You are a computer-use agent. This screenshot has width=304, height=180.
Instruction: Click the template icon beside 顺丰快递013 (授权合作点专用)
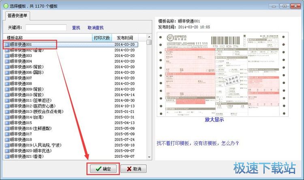pyautogui.click(x=7, y=112)
